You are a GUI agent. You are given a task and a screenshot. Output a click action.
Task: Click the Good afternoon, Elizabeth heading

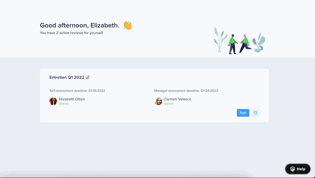[80, 26]
